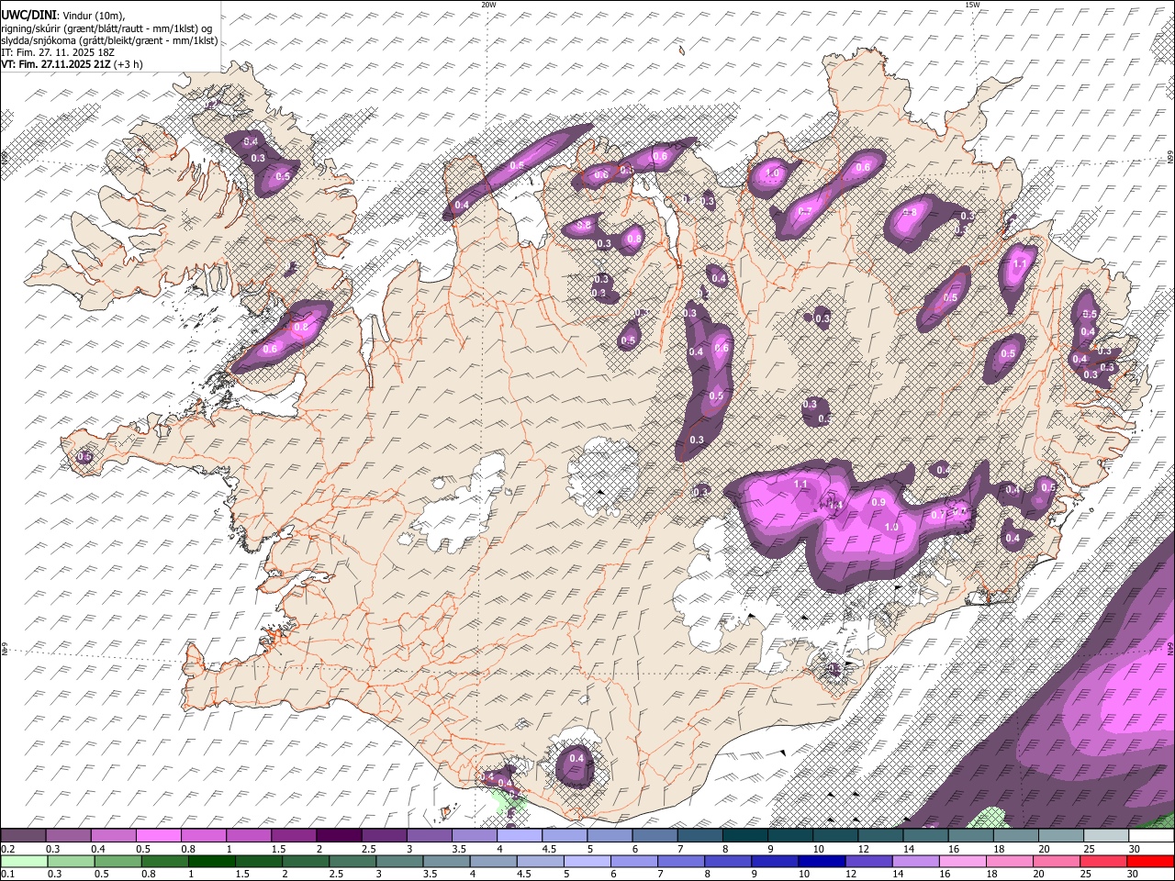The width and height of the screenshot is (1175, 881).
Task: Click the light grey 25 swatch in upper legend row
Action: tap(1104, 835)
